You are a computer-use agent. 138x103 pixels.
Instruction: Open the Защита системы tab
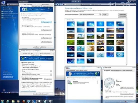click(36, 6)
